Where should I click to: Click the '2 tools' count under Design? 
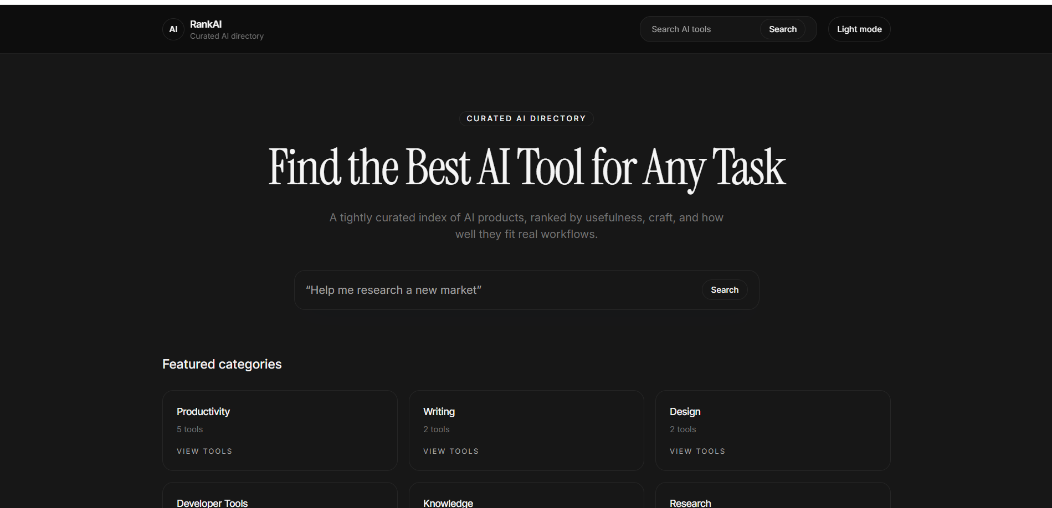click(x=682, y=429)
